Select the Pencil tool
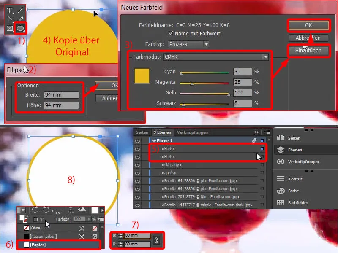The image size is (338, 253). pos(20,19)
